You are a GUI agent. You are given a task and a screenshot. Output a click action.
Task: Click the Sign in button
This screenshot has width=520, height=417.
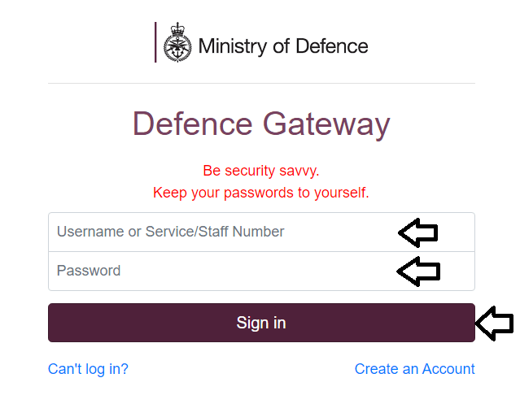[x=261, y=323]
